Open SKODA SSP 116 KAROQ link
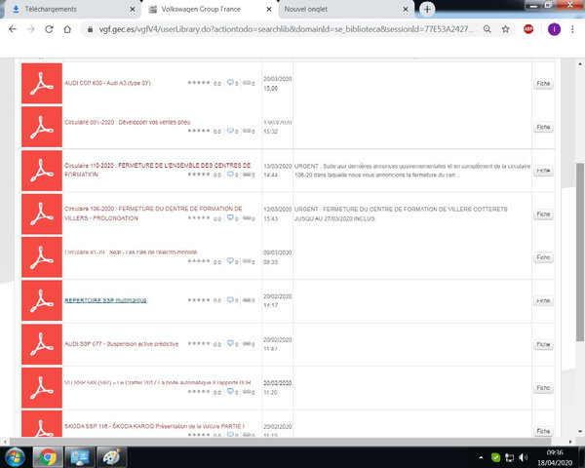This screenshot has width=585, height=468. [154, 426]
